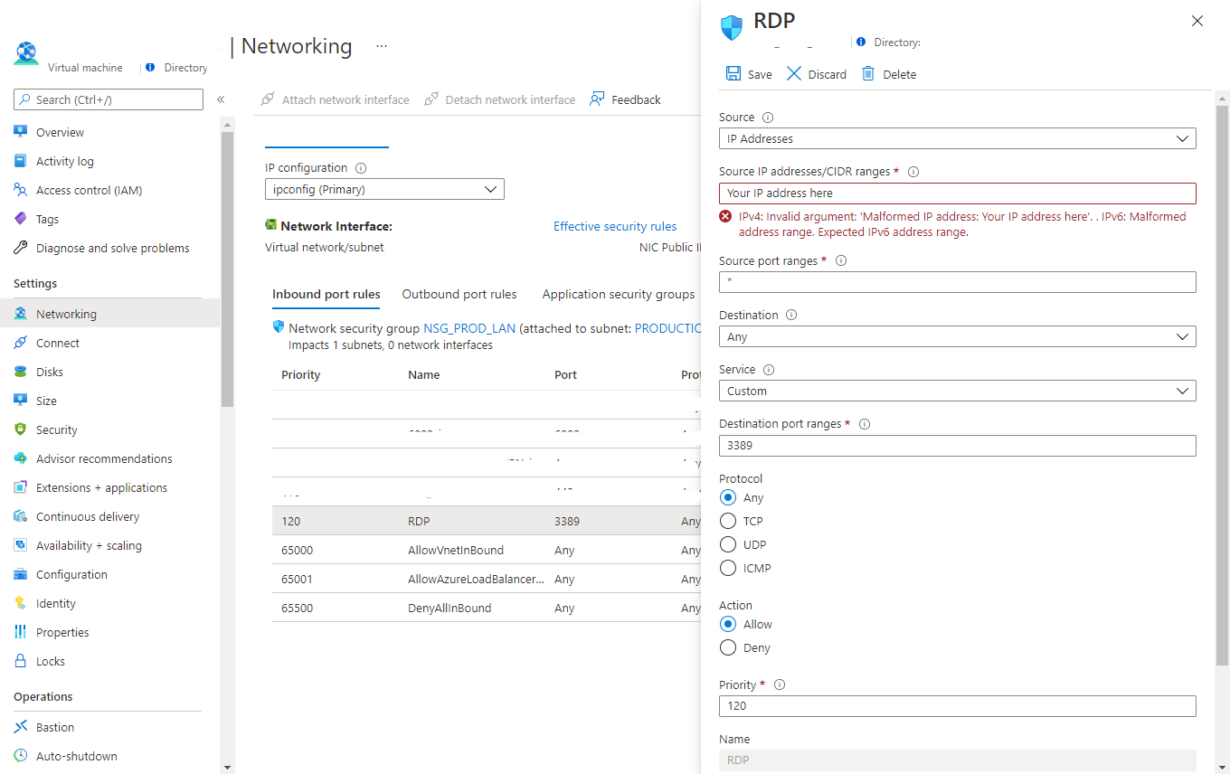Viewport: 1230px width, 774px height.
Task: Click the Destination port ranges field
Action: [957, 445]
